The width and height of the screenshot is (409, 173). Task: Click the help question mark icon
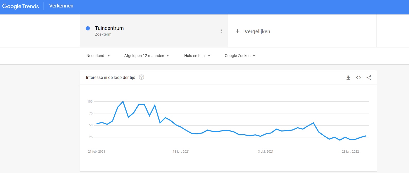141,77
